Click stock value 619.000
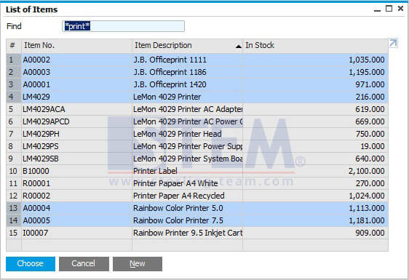This screenshot has height=280, width=409. click(x=370, y=109)
